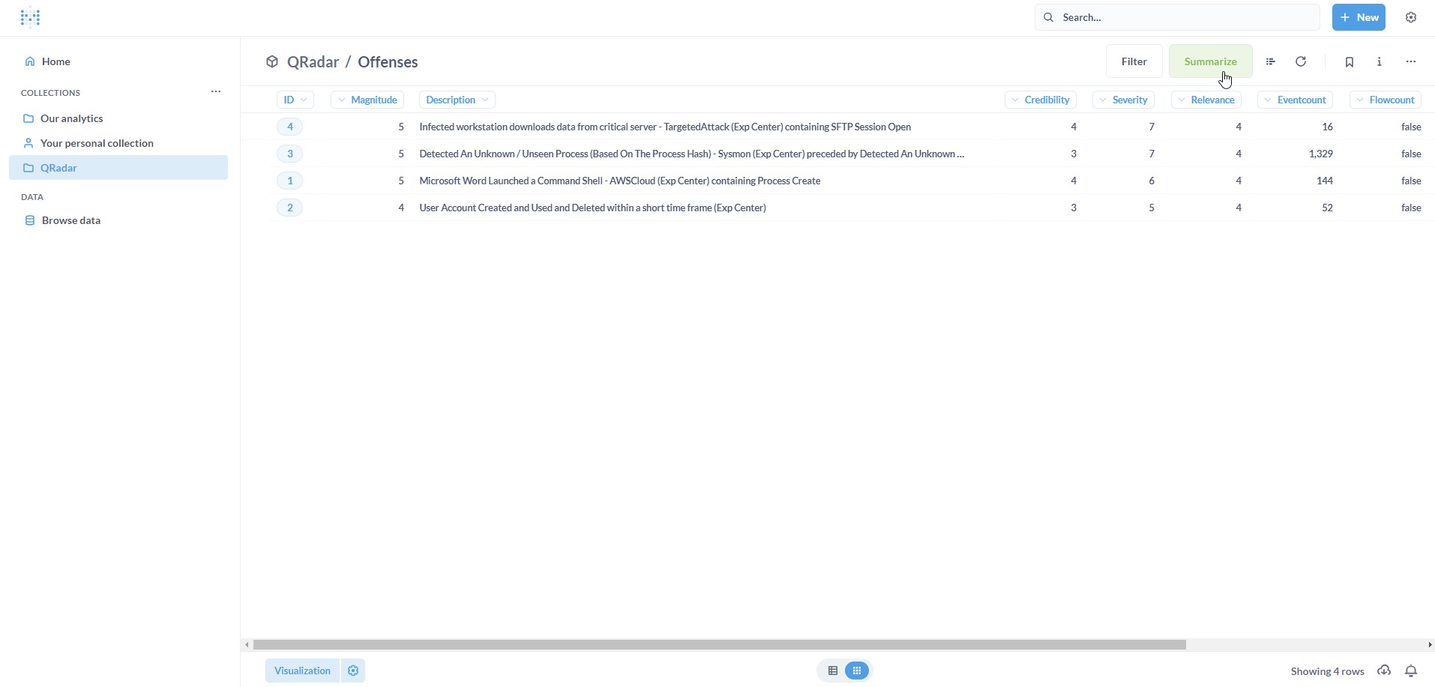Focus the Search input field
This screenshot has width=1435, height=687.
[x=1177, y=17]
